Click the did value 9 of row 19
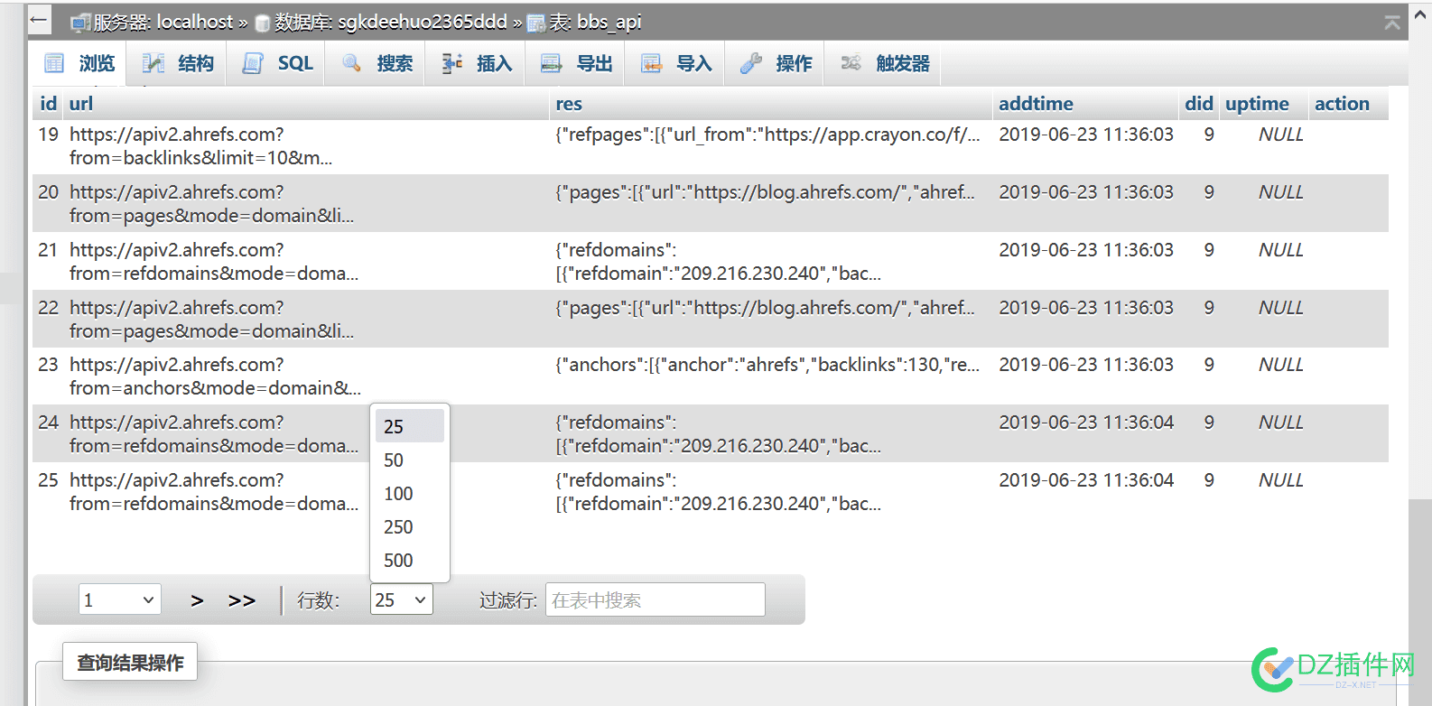Screen dimensions: 1432x706 (x=1209, y=135)
